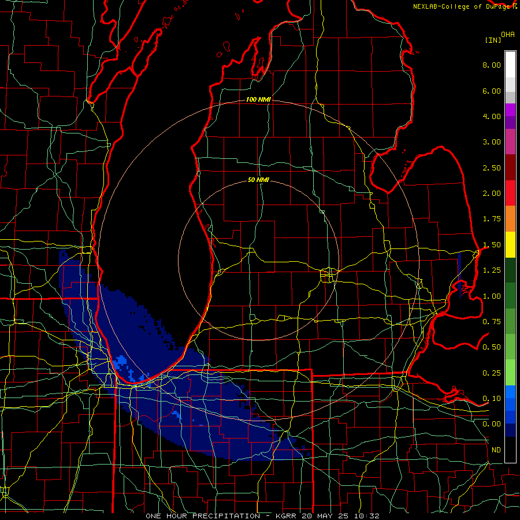This screenshot has width=520, height=520.
Task: Pick the white swatch at legend top
Action: click(x=510, y=65)
